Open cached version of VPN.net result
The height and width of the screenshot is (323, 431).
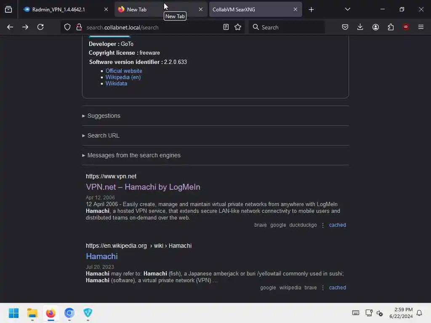pyautogui.click(x=337, y=225)
